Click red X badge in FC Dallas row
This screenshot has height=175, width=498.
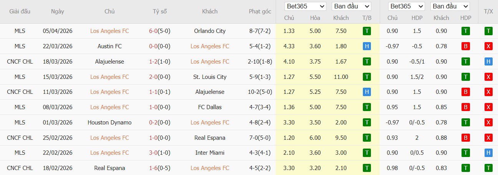pos(488,107)
